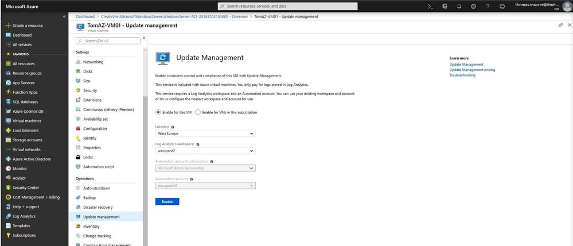The width and height of the screenshot is (573, 246).
Task: Collapse the left portal sidebar
Action: coord(64,17)
